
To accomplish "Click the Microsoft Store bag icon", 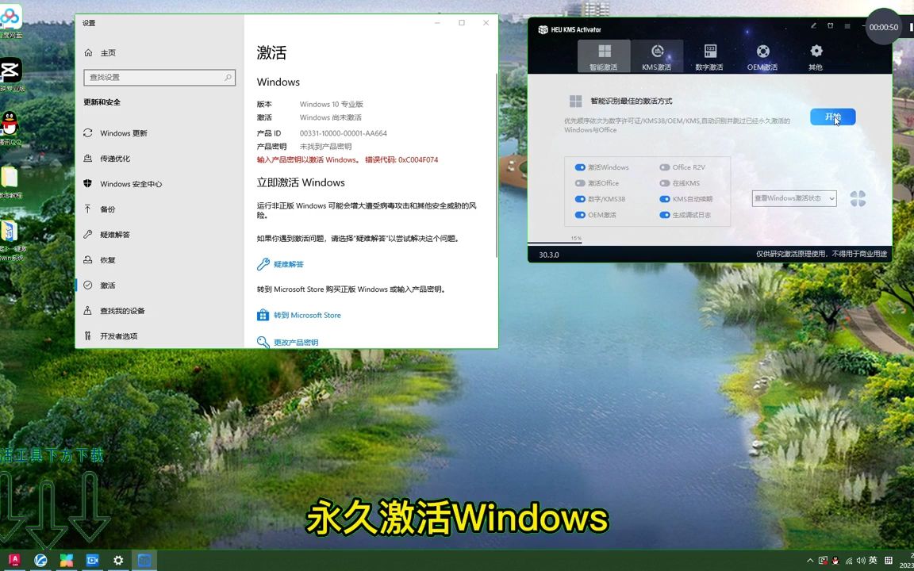I will pos(263,315).
